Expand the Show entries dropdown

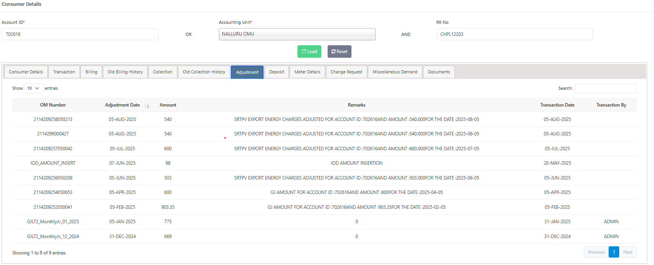(x=33, y=88)
